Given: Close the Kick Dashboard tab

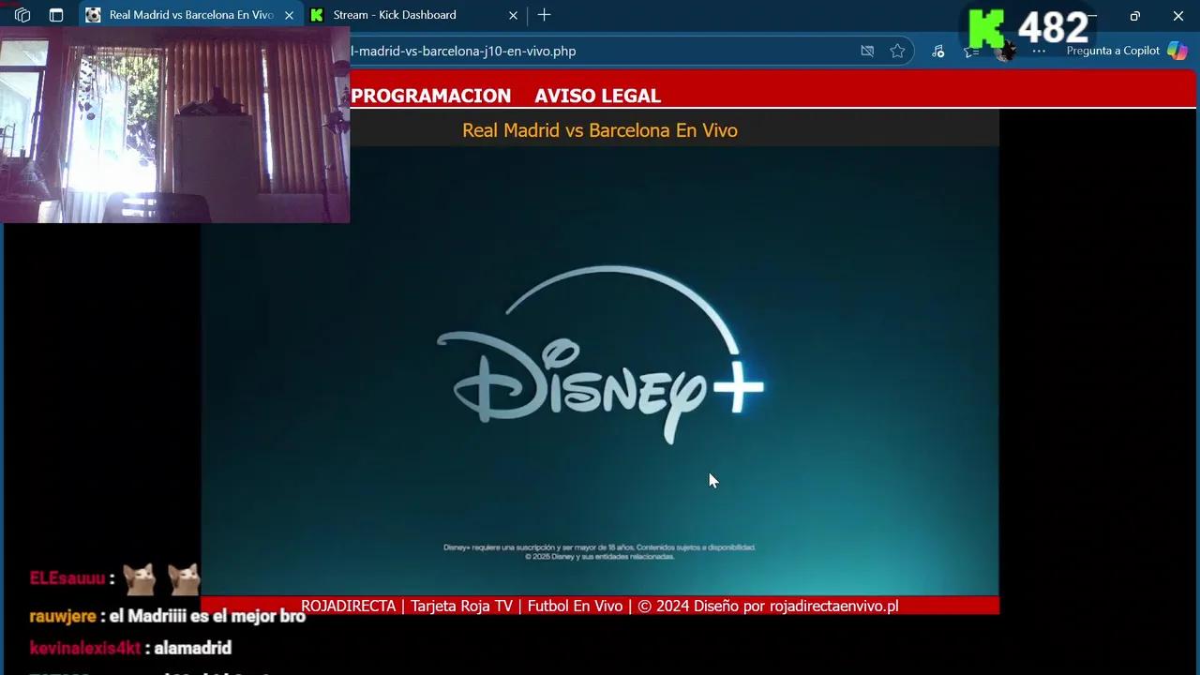Looking at the screenshot, I should point(513,15).
